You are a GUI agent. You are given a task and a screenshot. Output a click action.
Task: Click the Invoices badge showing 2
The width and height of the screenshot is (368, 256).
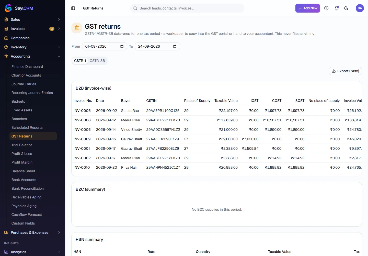point(52,29)
